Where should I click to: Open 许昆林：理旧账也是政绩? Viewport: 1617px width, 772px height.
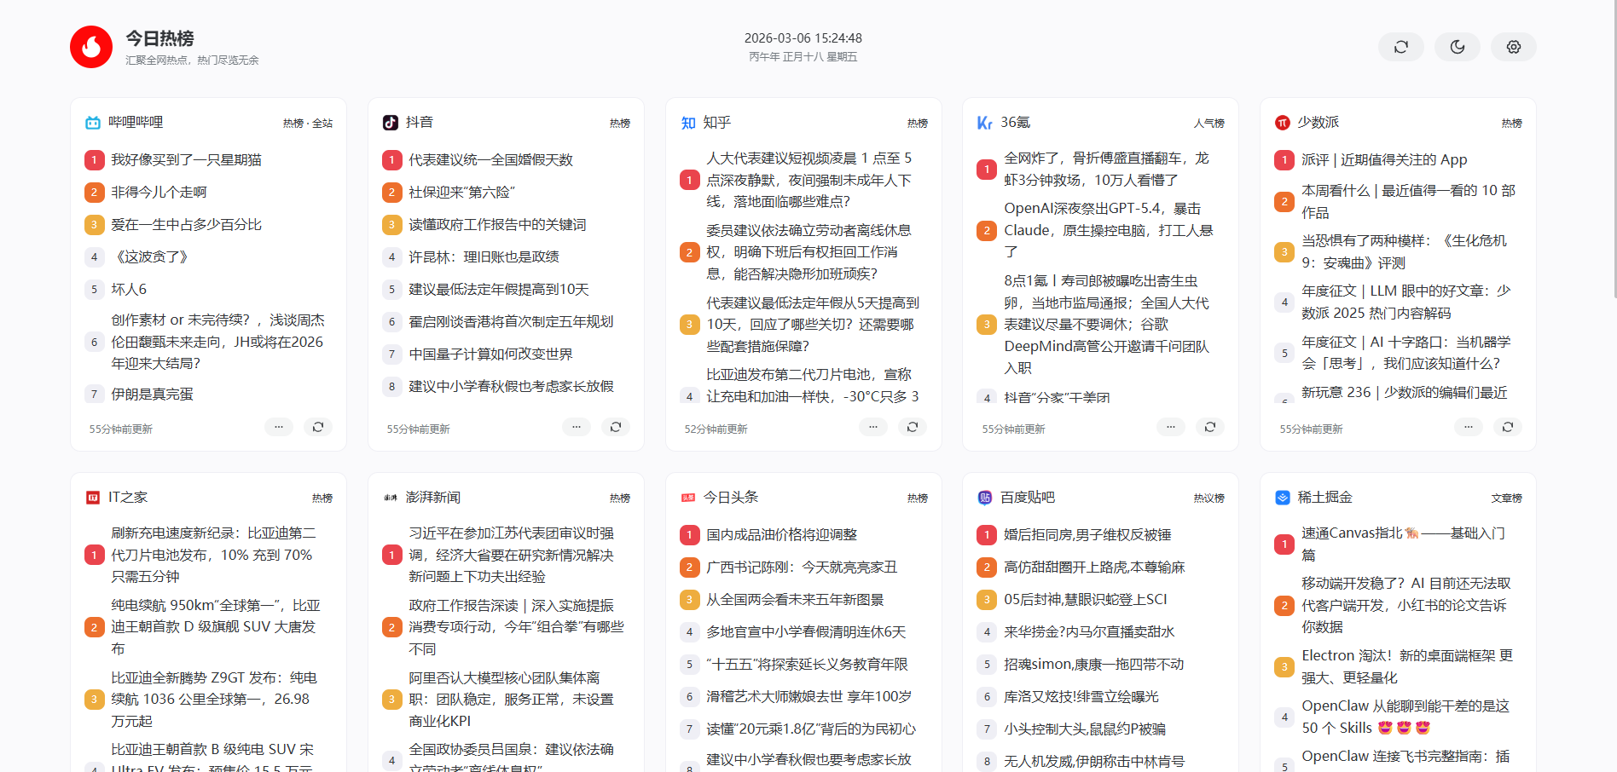(x=484, y=257)
